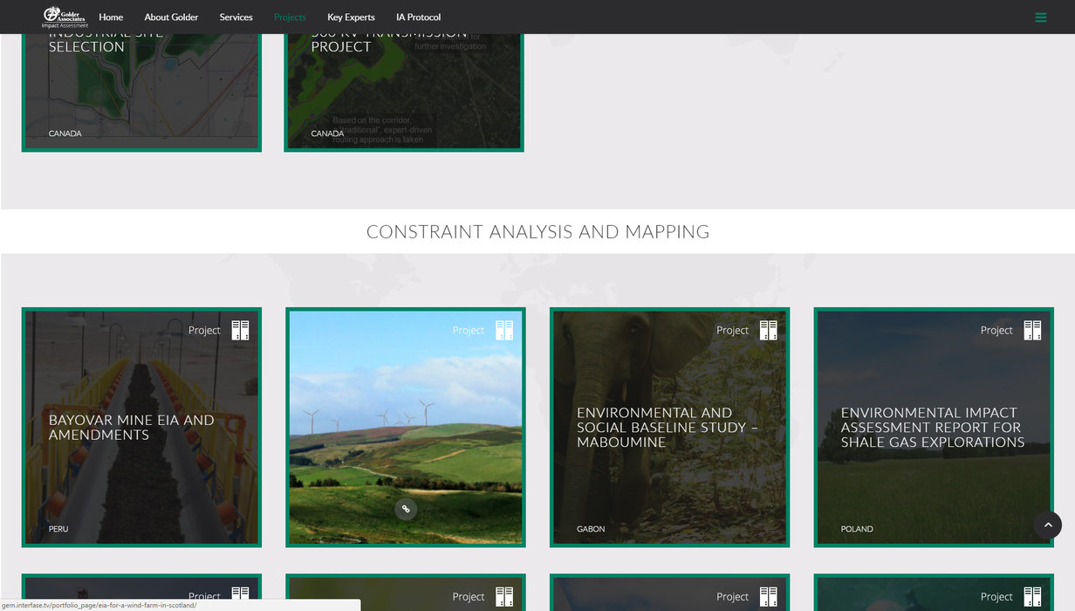Click link icon on wind farm tile
The height and width of the screenshot is (611, 1075).
[406, 509]
